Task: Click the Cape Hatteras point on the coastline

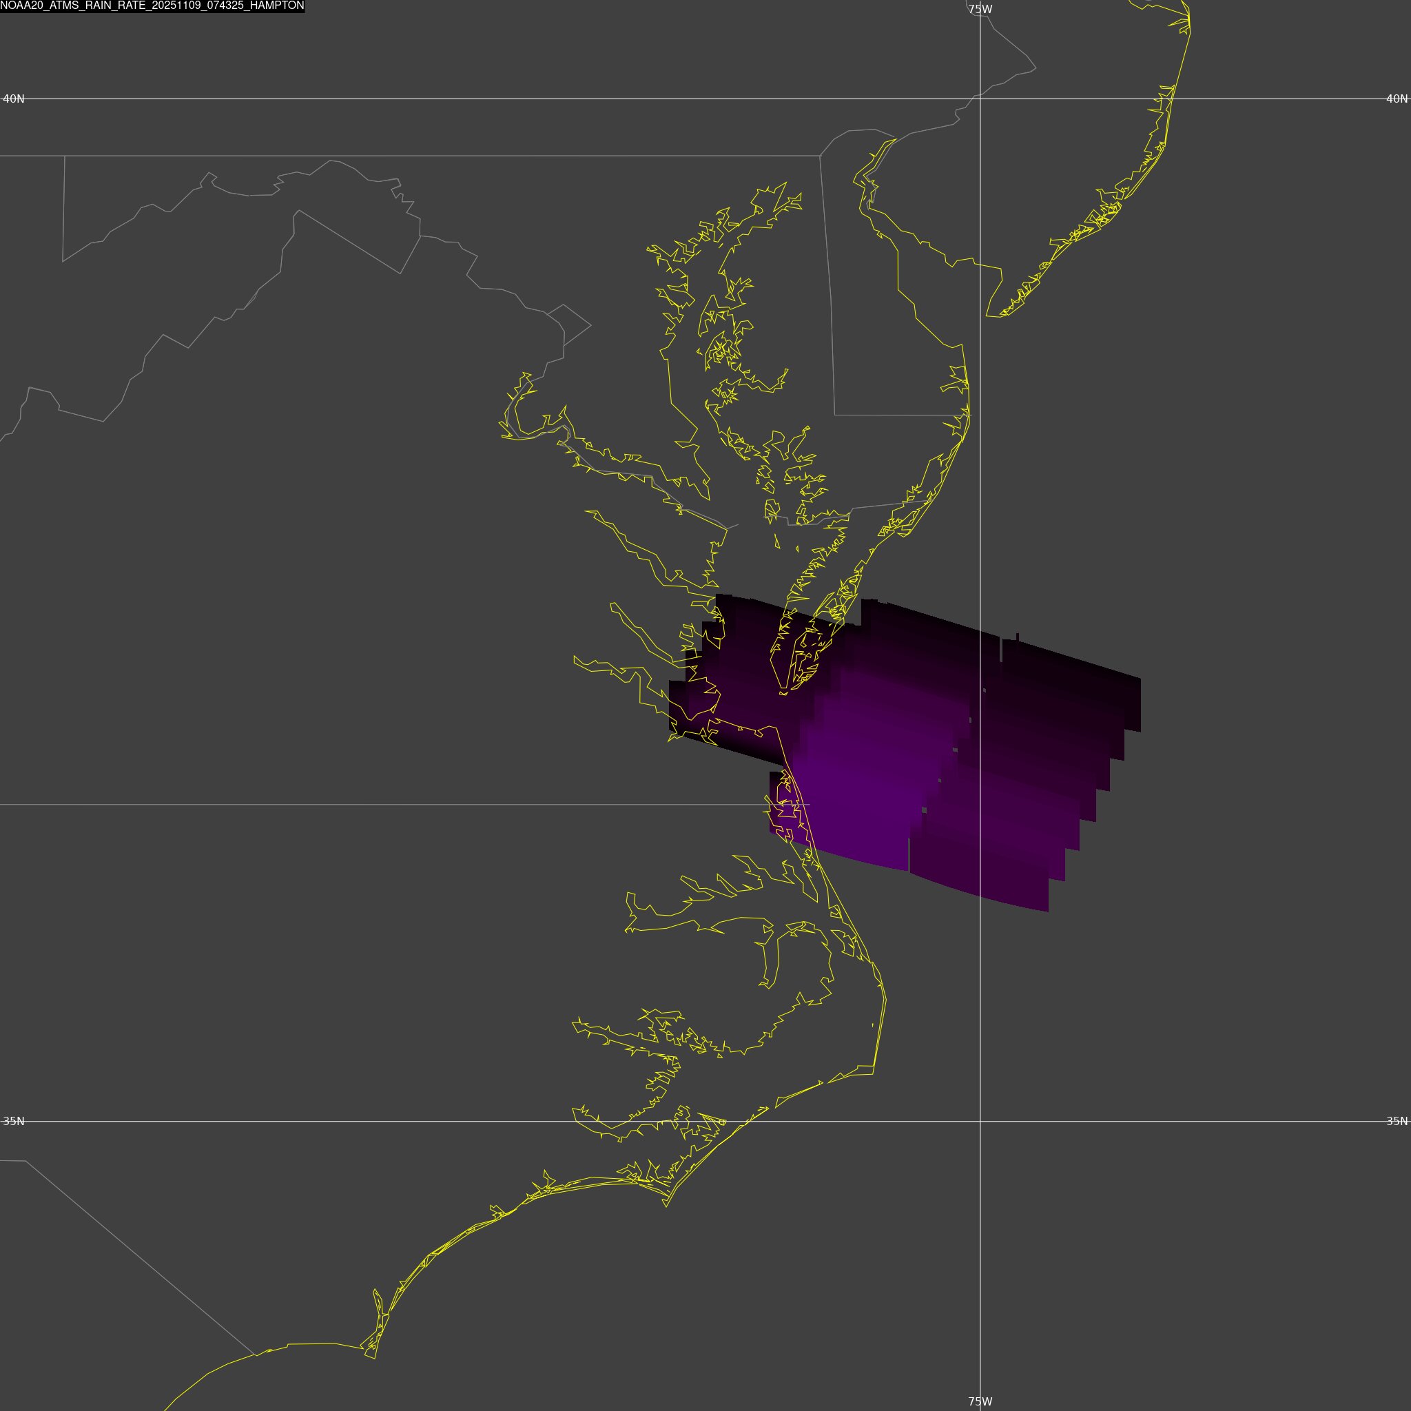Action: [874, 1073]
